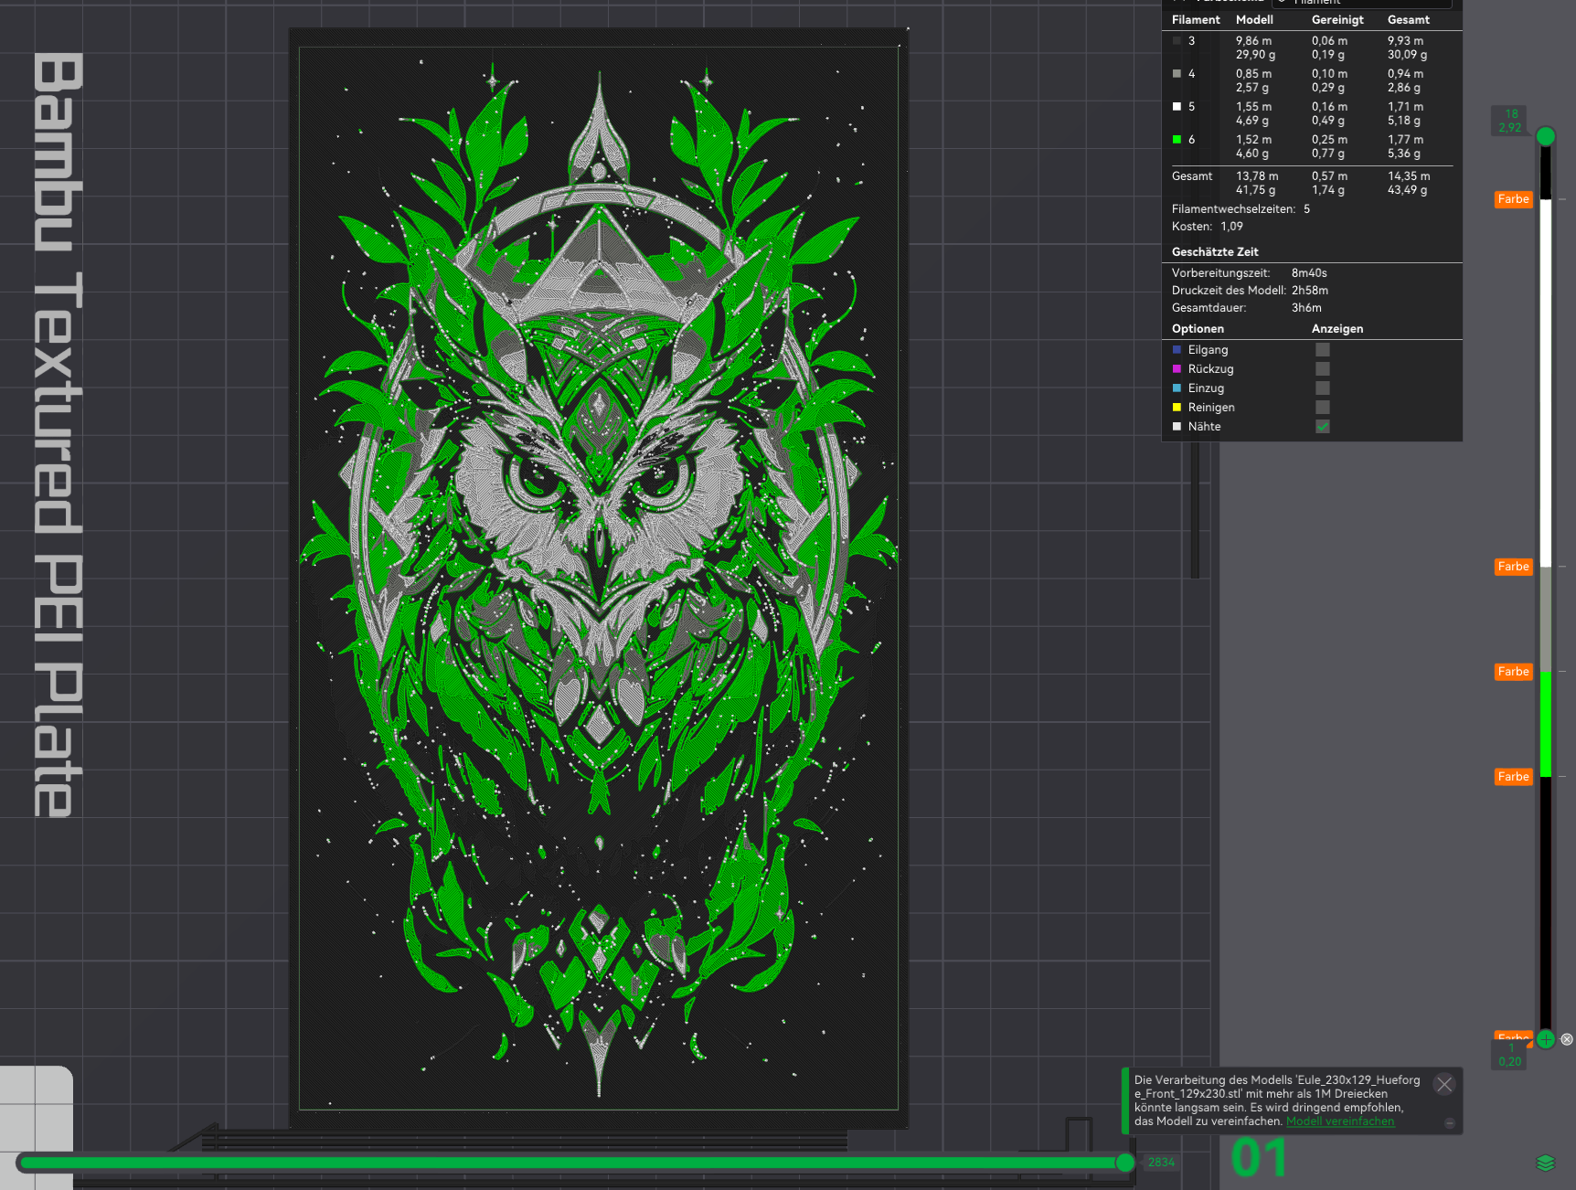Click the 'Anzeigen' column heading
Screen dimensions: 1576x1190
tap(1337, 329)
